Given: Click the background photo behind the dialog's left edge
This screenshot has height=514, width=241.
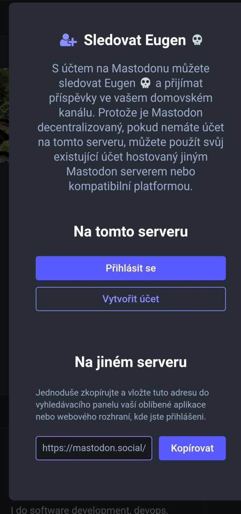Looking at the screenshot, I should click(4, 113).
